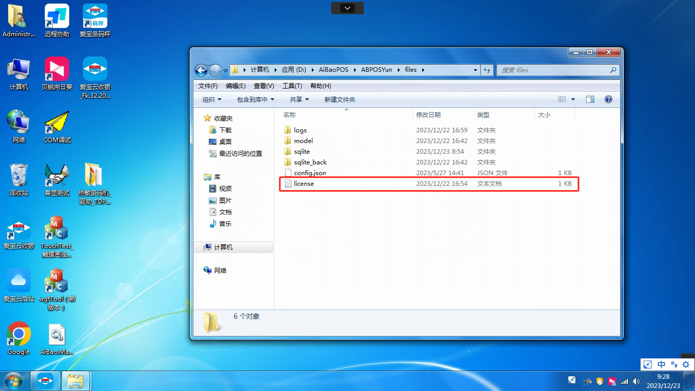Click the Windows Start button
Screen dimensions: 695x391
[x=14, y=380]
